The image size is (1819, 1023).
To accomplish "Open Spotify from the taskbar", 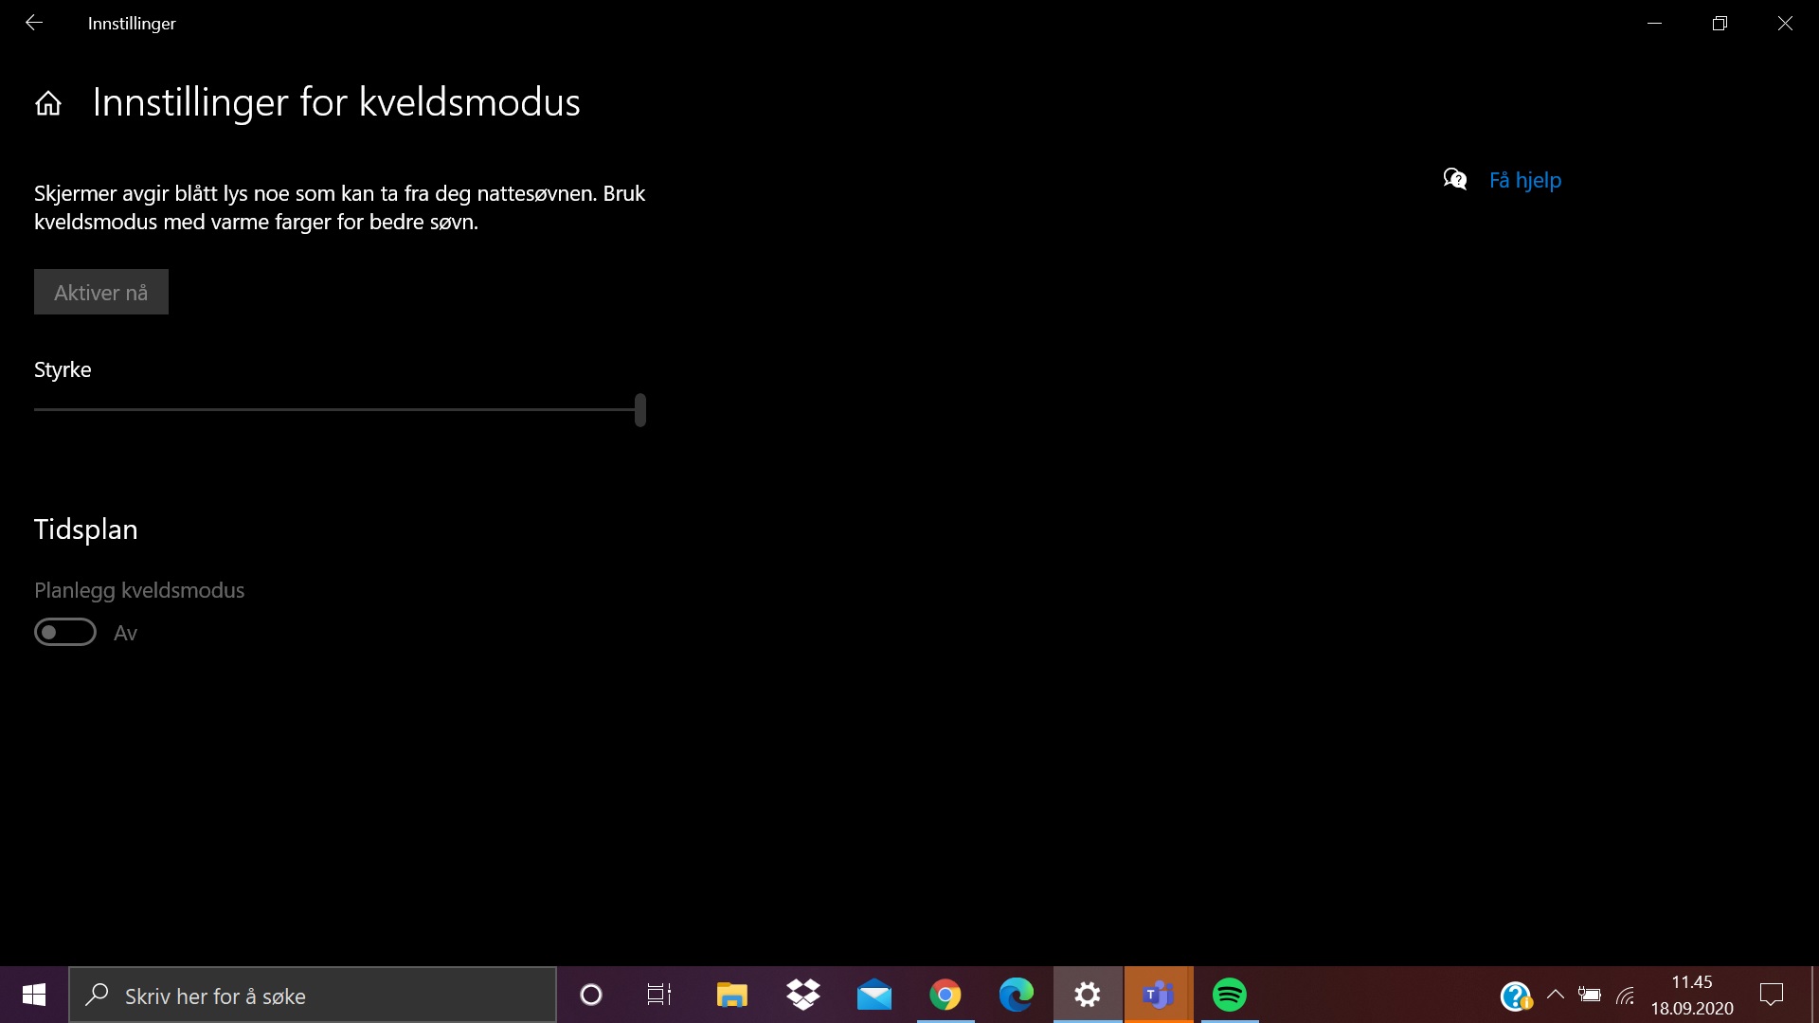I will tap(1230, 995).
